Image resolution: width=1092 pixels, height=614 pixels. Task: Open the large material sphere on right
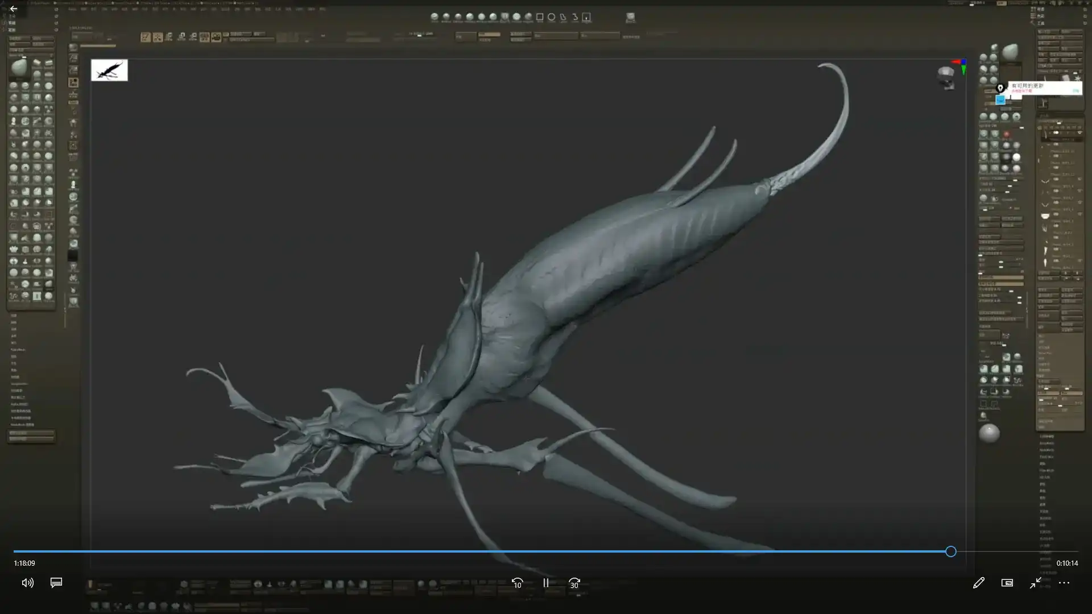point(989,433)
